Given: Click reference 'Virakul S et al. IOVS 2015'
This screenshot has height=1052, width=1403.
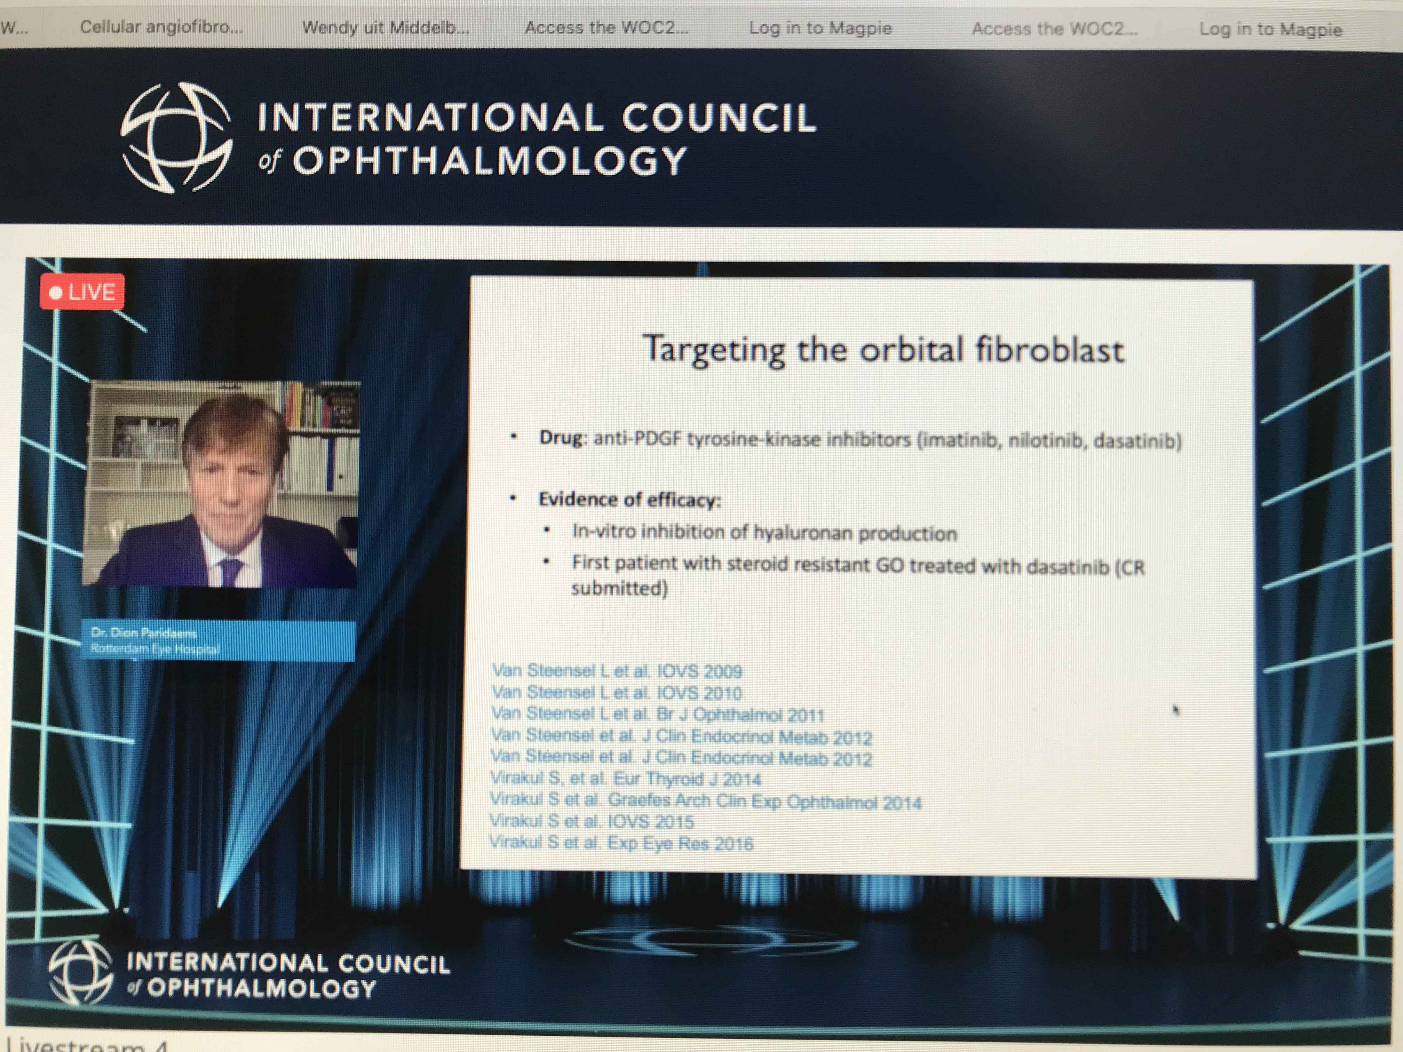Looking at the screenshot, I should 592,822.
